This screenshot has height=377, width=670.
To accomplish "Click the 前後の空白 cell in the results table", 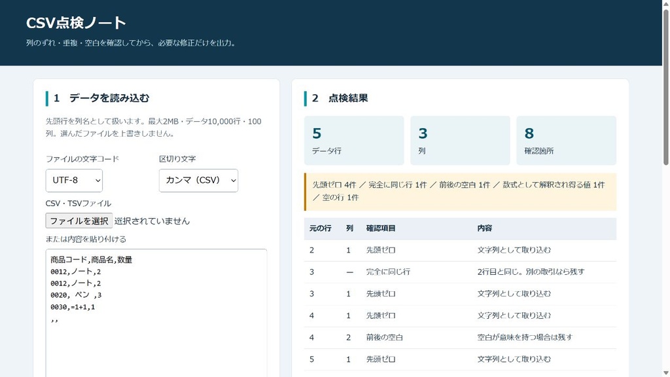I will point(385,337).
